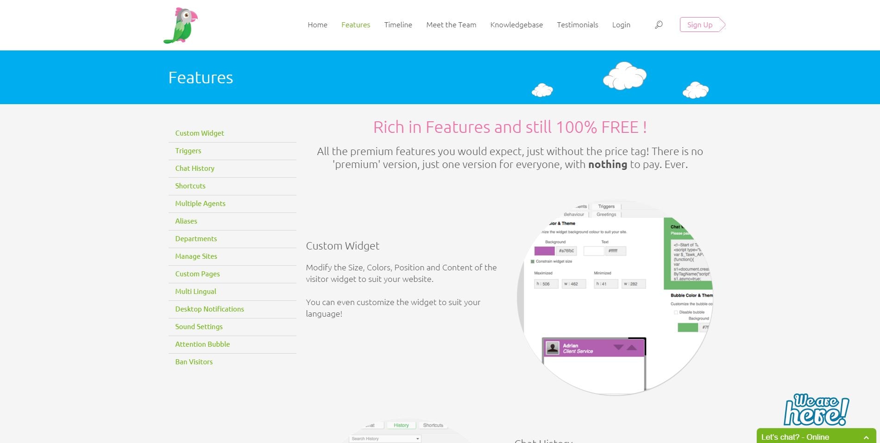Select Manage Sites

point(196,256)
